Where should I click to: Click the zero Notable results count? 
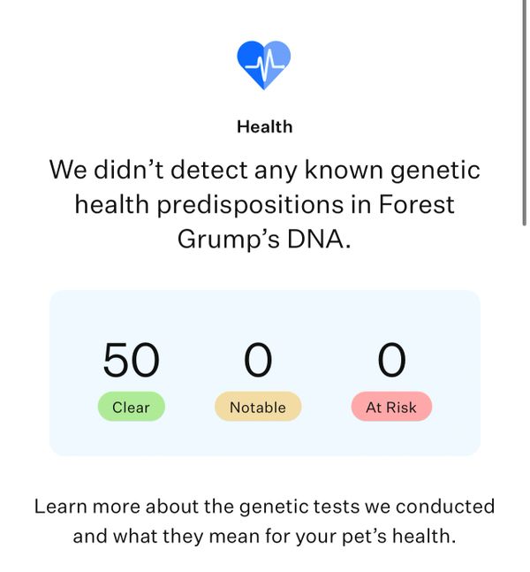pos(258,360)
